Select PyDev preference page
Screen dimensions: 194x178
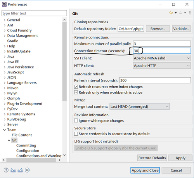(x=12, y=109)
